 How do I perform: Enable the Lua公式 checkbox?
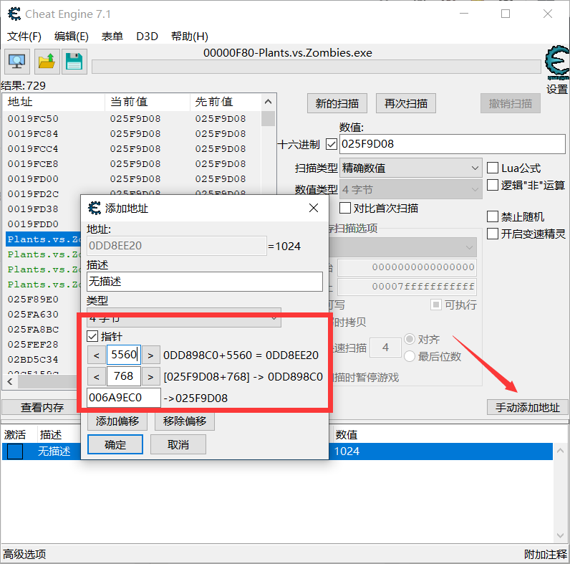492,168
